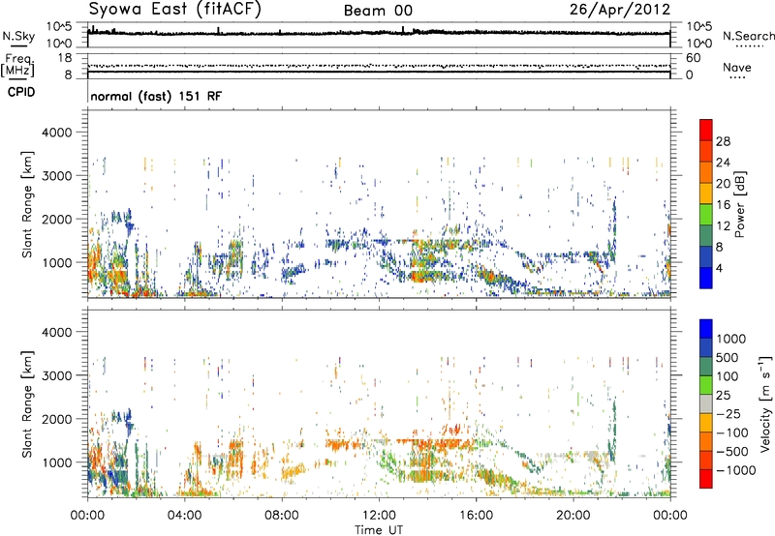Click the gray segment of the velocity colorbar
The image size is (775, 536).
706,403
